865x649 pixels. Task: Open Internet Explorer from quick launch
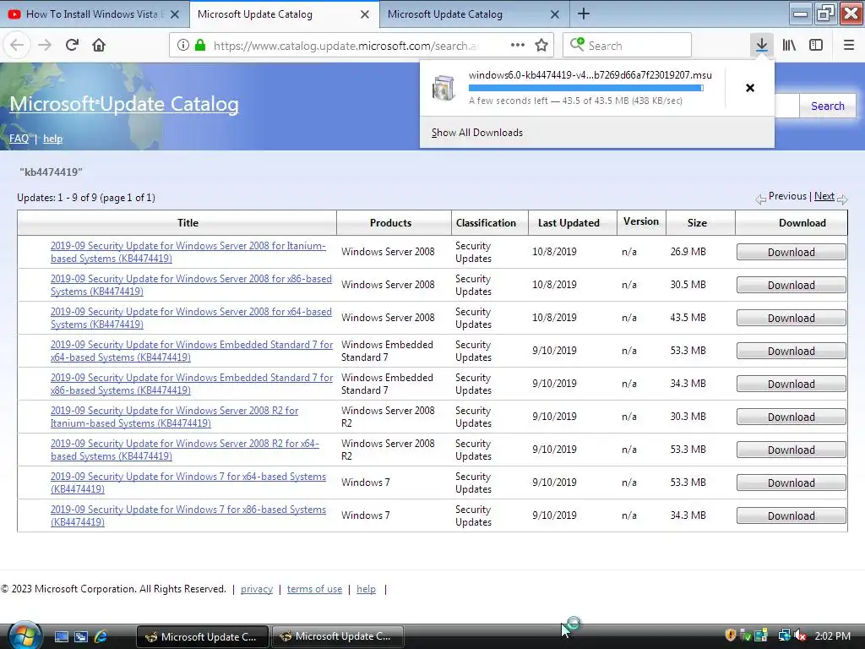pyautogui.click(x=101, y=636)
